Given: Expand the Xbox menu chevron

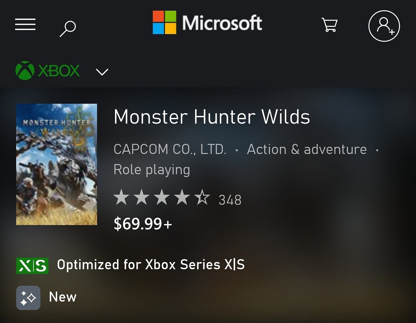Looking at the screenshot, I should click(102, 72).
